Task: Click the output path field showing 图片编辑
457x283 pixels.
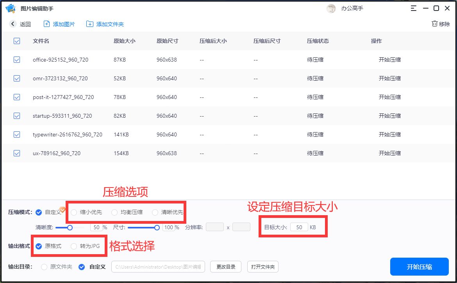Action: pyautogui.click(x=158, y=267)
